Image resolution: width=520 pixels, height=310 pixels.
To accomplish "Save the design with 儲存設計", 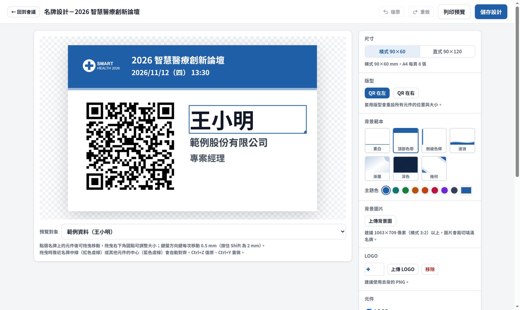I will [491, 12].
